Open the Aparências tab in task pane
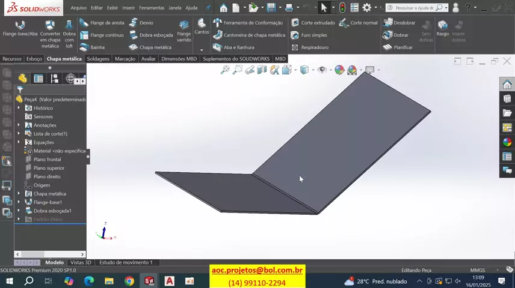This screenshot has width=515, height=288. (507, 142)
